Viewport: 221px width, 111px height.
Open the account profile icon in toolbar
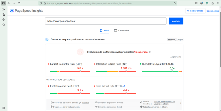pyautogui.click(x=202, y=3)
